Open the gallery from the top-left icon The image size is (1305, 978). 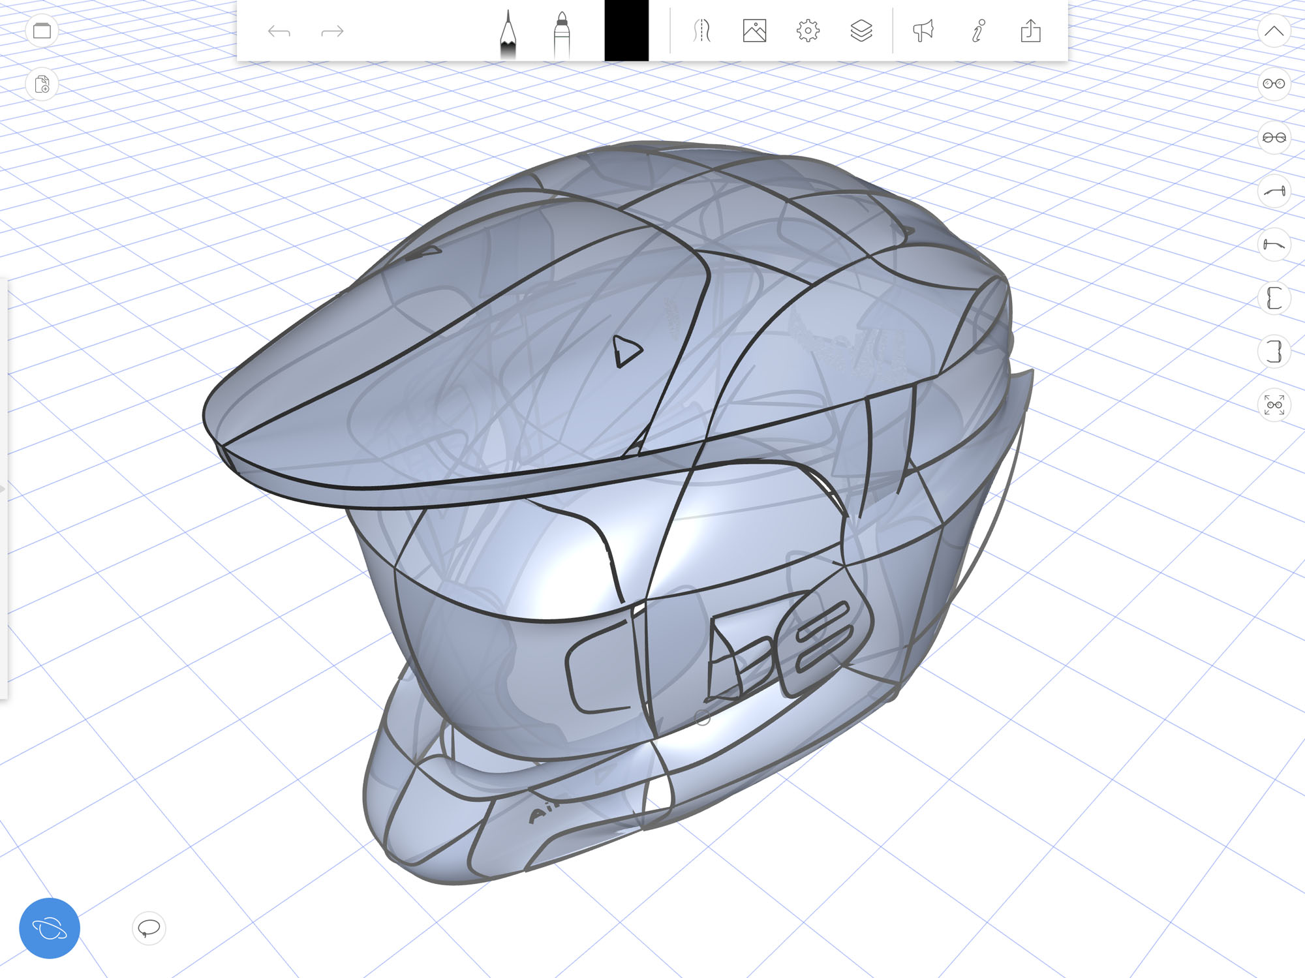point(42,31)
